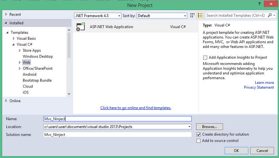This screenshot has height=158, width=279.
Task: Click the search magnifier icon
Action: 270,16
